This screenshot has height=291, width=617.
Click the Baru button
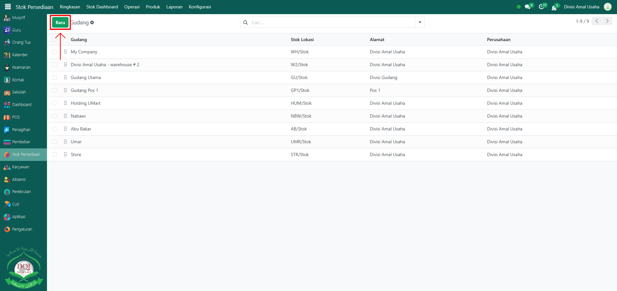pyautogui.click(x=60, y=22)
